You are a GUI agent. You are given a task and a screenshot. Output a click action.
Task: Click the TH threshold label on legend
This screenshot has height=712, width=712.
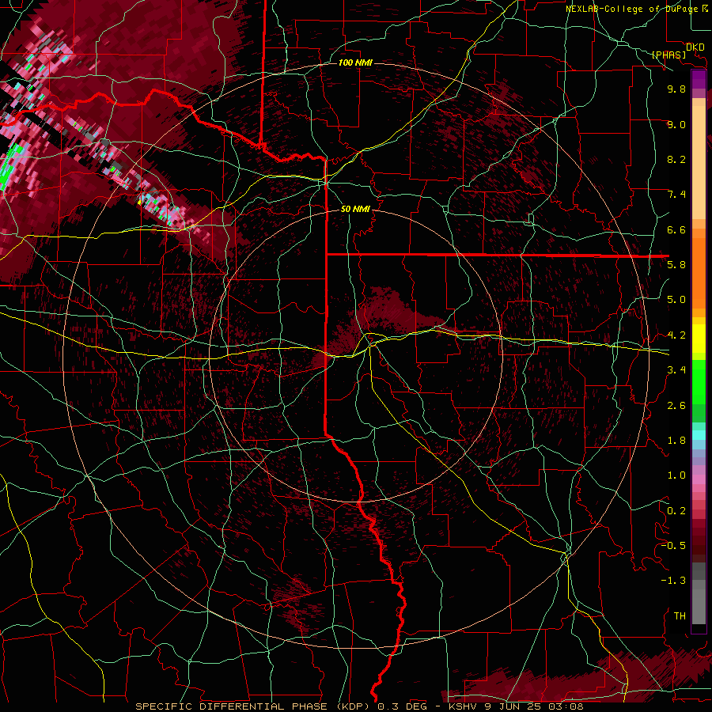point(680,616)
